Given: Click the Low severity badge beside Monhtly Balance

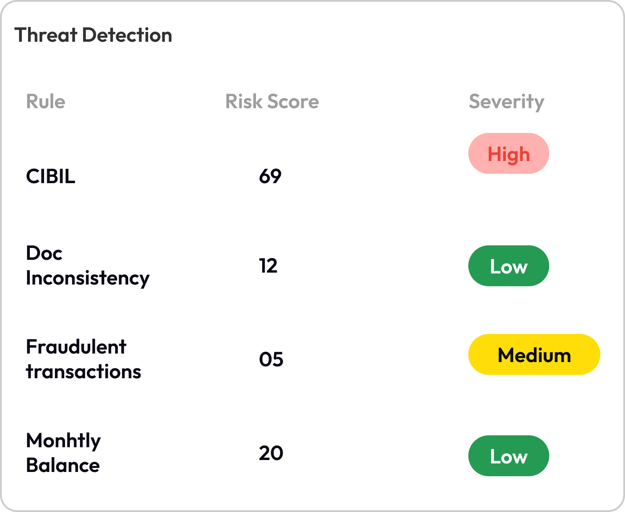Looking at the screenshot, I should click(508, 456).
